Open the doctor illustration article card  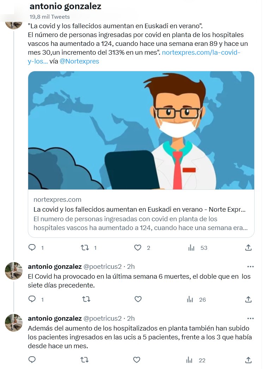141,131
